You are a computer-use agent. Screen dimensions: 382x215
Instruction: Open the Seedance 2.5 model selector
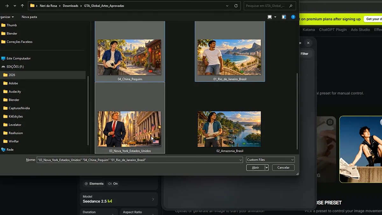[x=119, y=199]
